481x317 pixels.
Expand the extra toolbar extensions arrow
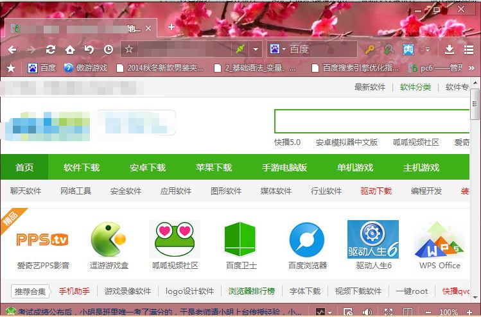(427, 49)
